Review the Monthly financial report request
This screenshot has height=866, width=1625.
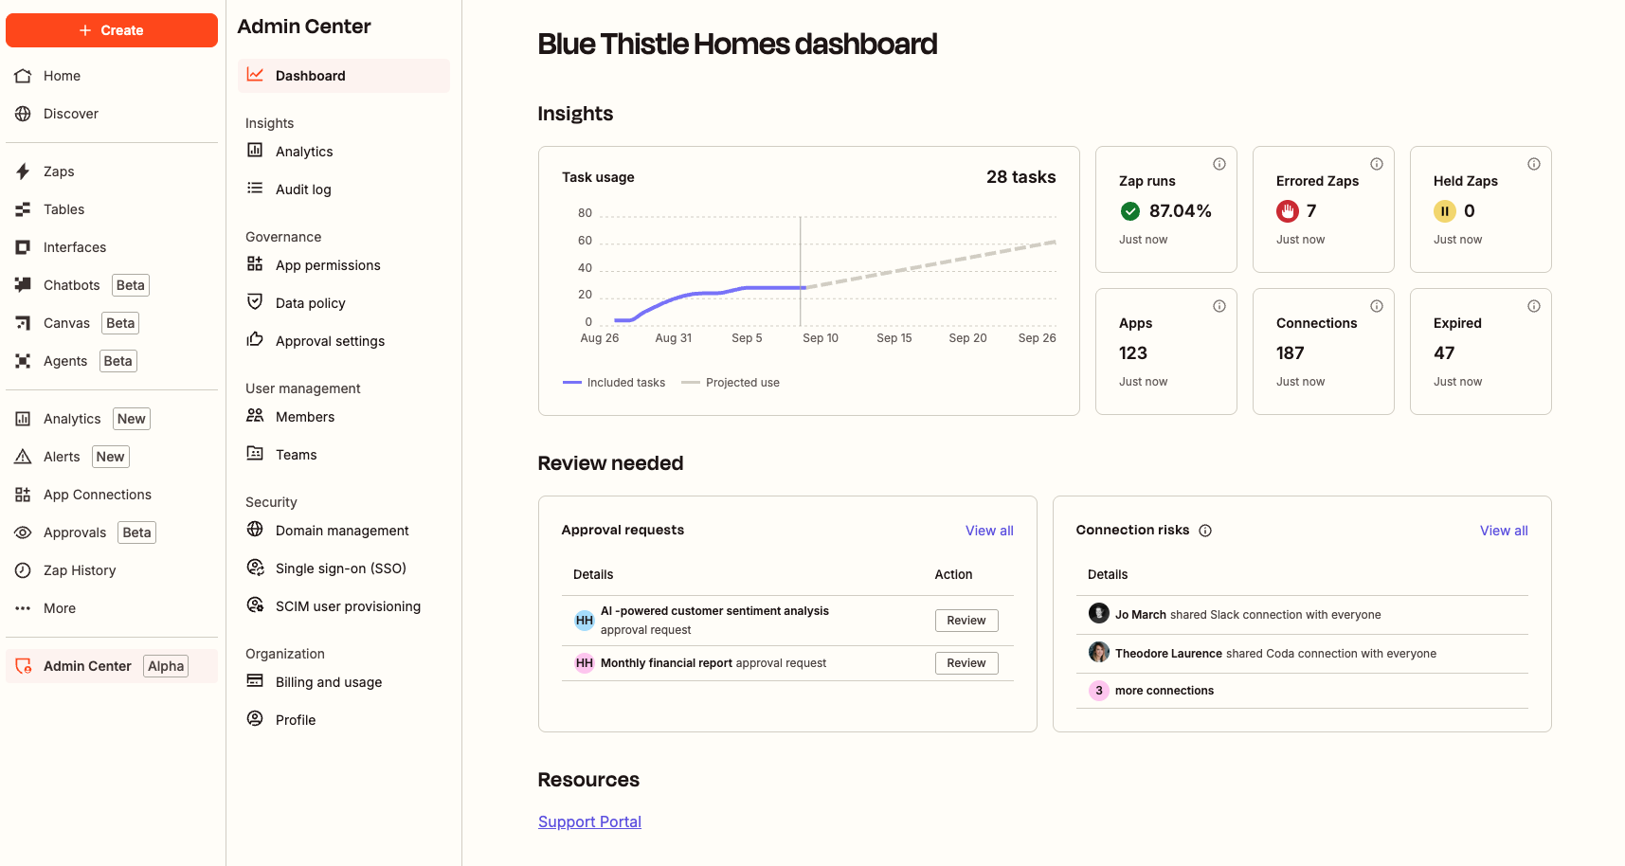click(966, 663)
